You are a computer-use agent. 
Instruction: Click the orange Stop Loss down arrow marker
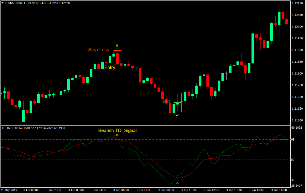[117, 45]
